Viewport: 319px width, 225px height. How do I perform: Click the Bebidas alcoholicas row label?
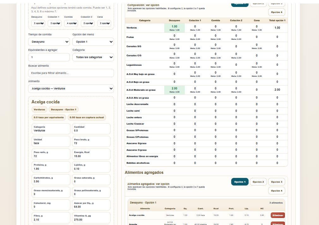(x=138, y=163)
